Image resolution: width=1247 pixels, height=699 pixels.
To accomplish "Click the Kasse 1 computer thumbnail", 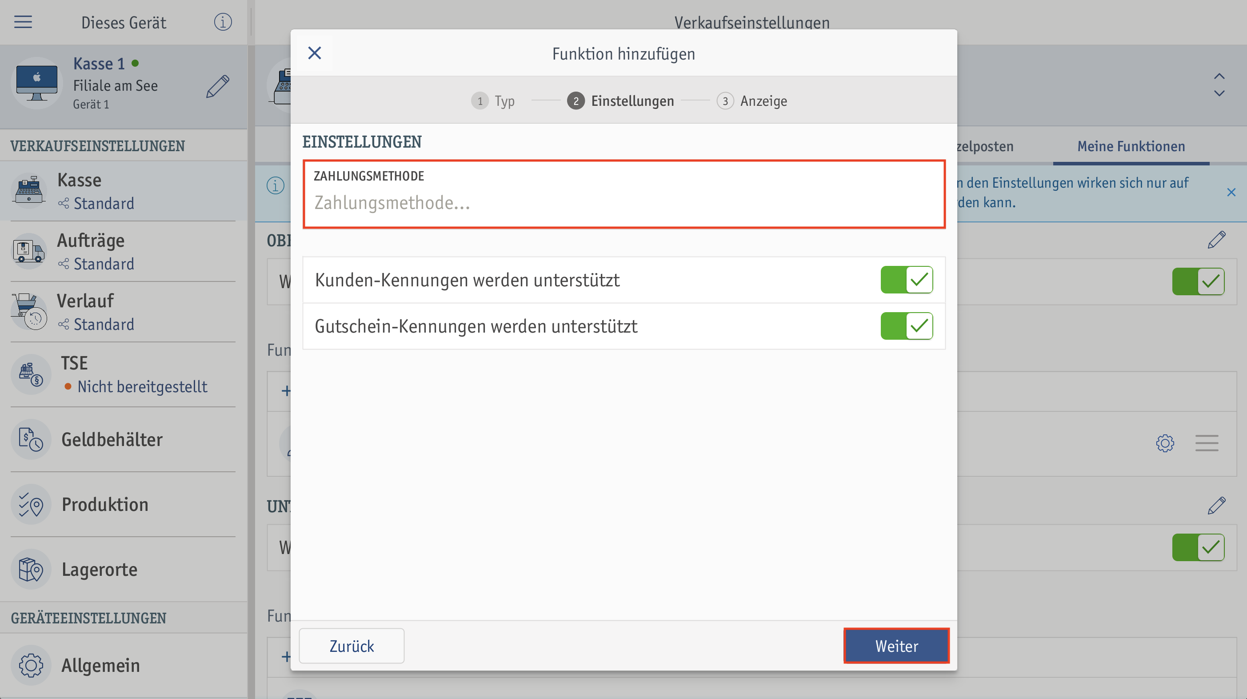I will (36, 83).
